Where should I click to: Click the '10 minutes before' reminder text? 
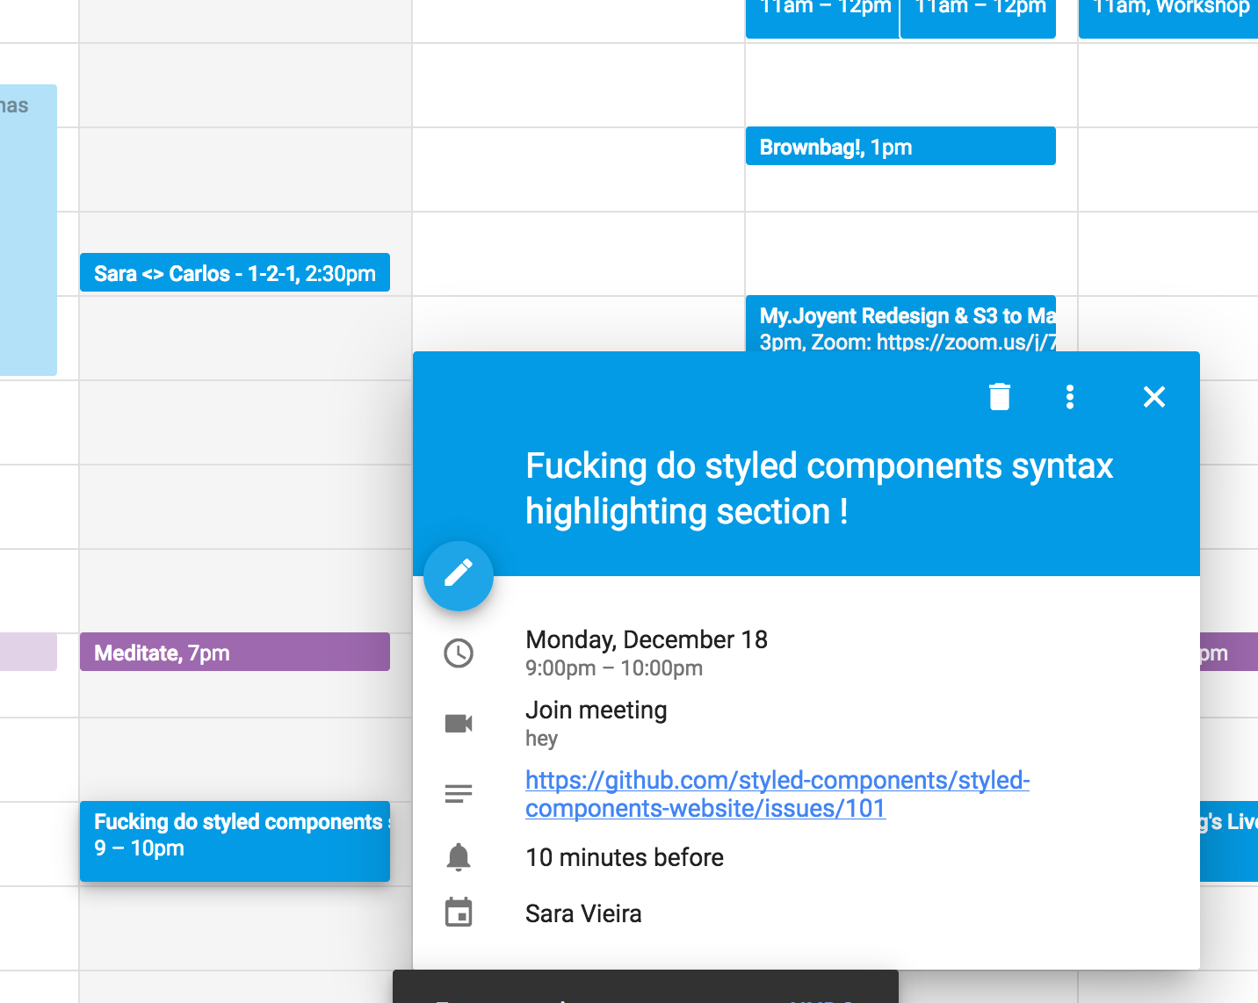(x=625, y=857)
